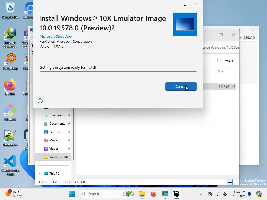Image resolution: width=267 pixels, height=200 pixels.
Task: Click the '1 item selected 4.50 GB' status text
Action: pyautogui.click(x=69, y=182)
